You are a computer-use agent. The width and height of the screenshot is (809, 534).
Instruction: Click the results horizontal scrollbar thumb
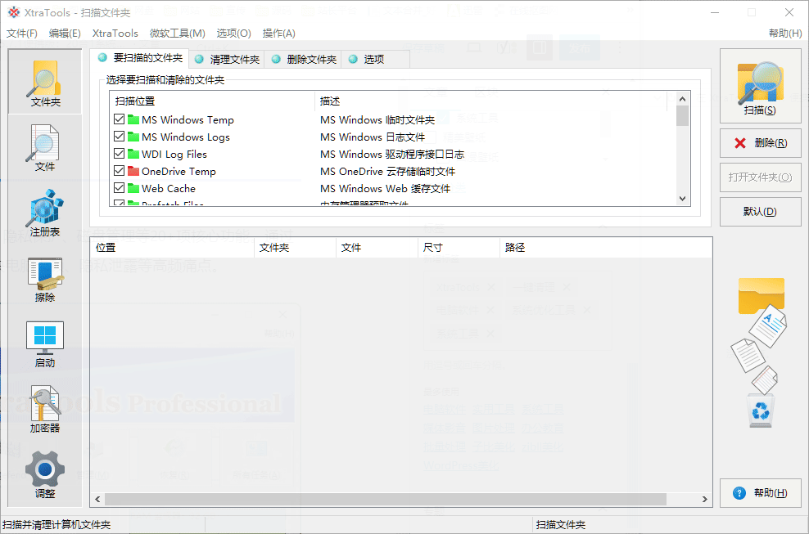[386, 499]
